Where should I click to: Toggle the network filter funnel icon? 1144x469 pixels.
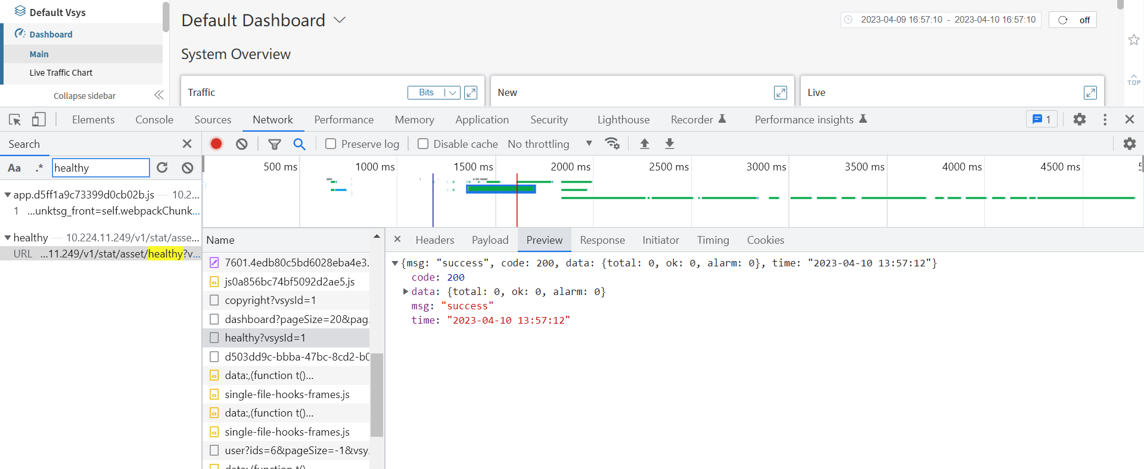(x=274, y=144)
